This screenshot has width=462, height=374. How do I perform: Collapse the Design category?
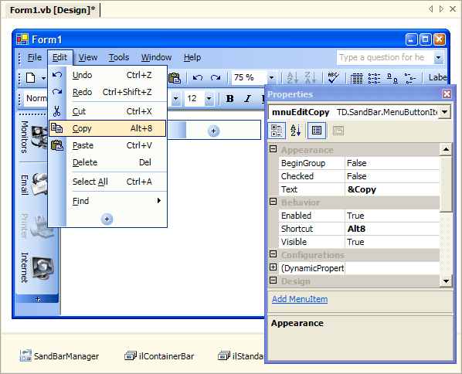point(273,280)
